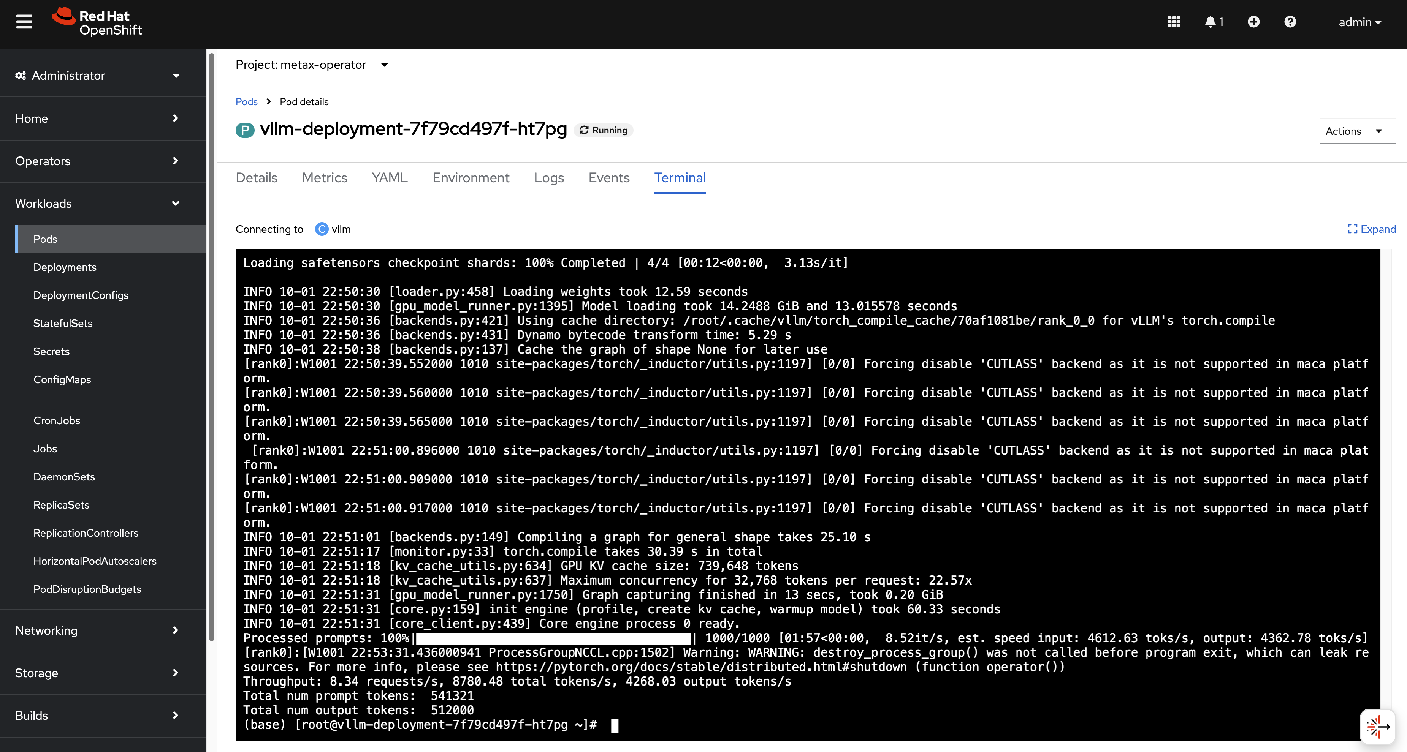Switch to the YAML tab
1407x752 pixels.
click(390, 178)
